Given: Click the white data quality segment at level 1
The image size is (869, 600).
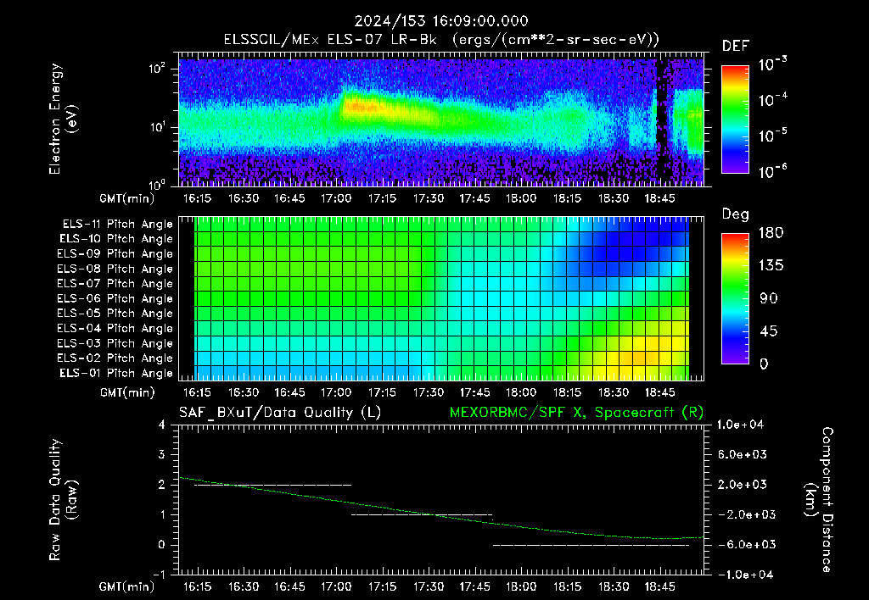Looking at the screenshot, I should pos(422,514).
